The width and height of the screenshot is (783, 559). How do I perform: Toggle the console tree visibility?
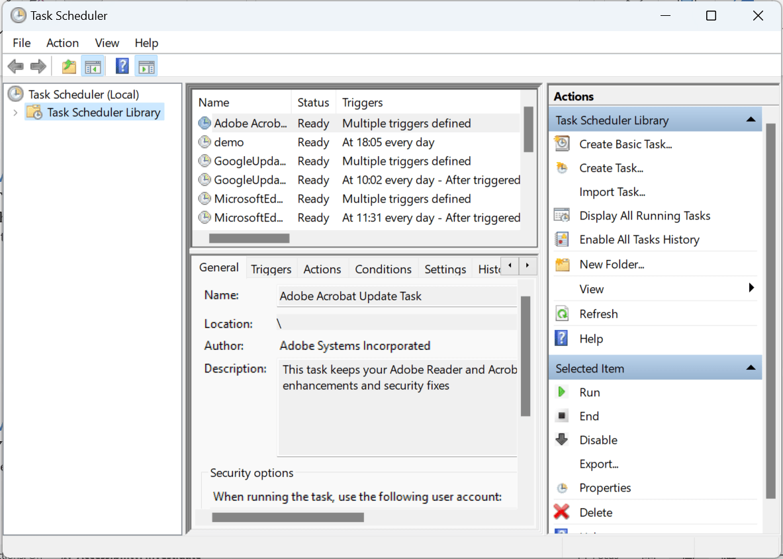tap(93, 65)
